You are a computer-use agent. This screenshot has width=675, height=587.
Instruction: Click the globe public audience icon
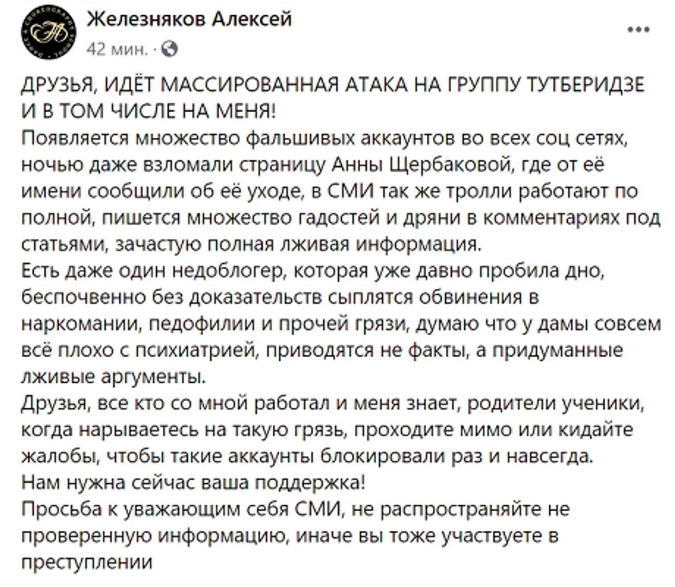tap(169, 49)
